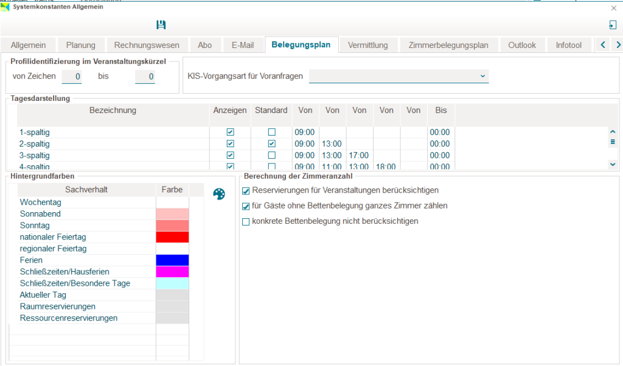Viewport: 623px width, 366px height.
Task: Enable Standard checkbox for 1-spaltig
Action: coord(272,132)
